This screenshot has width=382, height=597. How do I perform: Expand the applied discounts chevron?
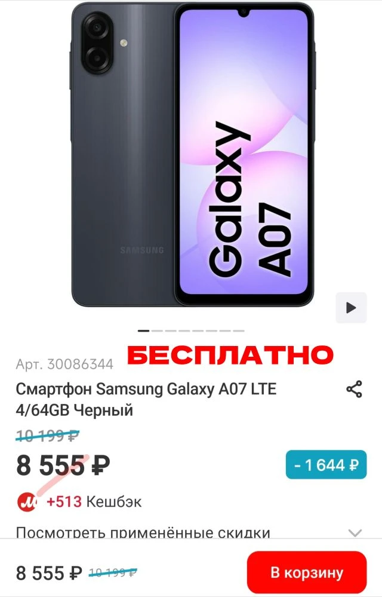pyautogui.click(x=355, y=532)
